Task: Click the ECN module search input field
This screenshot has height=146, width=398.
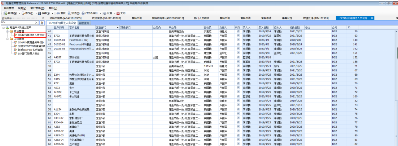Action: click(18, 23)
